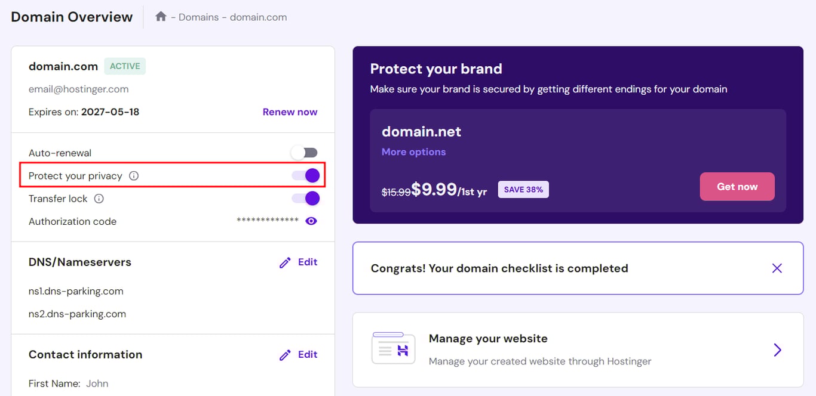Click the Renew now link
This screenshot has height=396, width=816.
[x=290, y=112]
